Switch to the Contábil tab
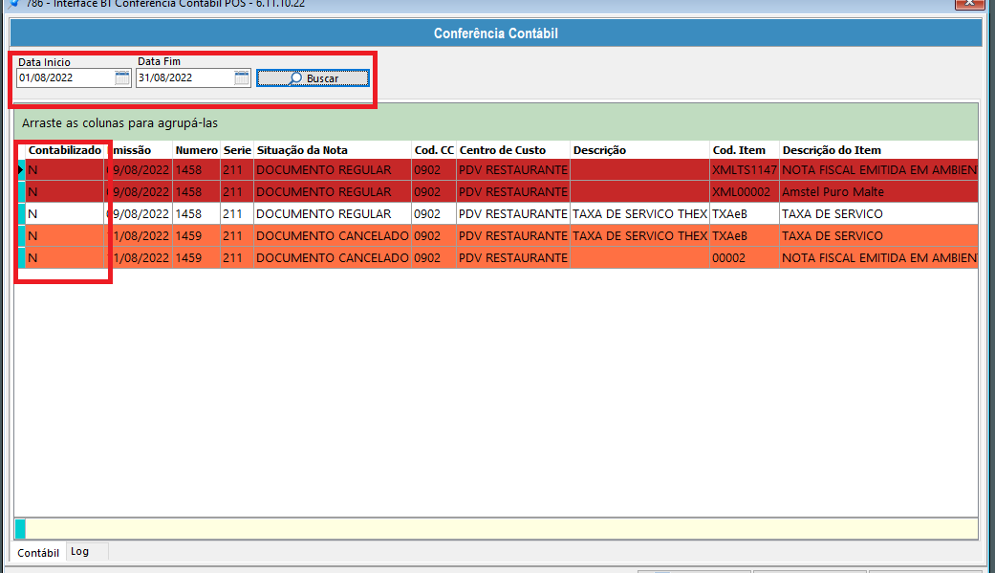 (37, 552)
